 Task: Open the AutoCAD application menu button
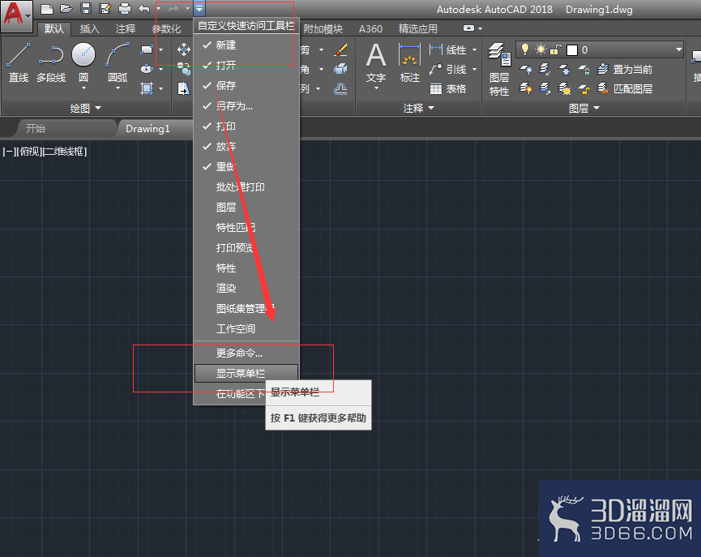click(16, 15)
